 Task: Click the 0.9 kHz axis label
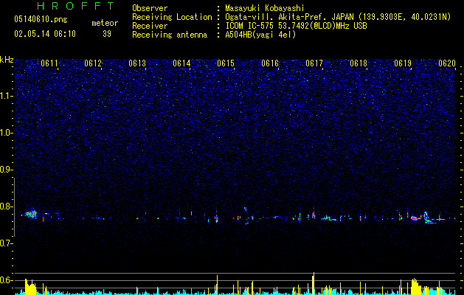point(7,170)
